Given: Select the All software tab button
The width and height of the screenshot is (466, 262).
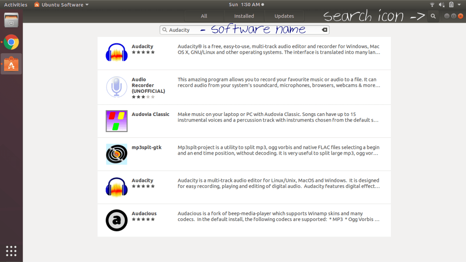Looking at the screenshot, I should 204,15.
